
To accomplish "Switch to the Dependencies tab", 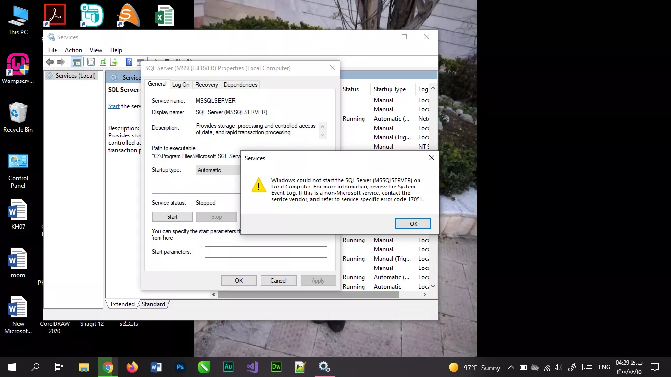I will 241,85.
